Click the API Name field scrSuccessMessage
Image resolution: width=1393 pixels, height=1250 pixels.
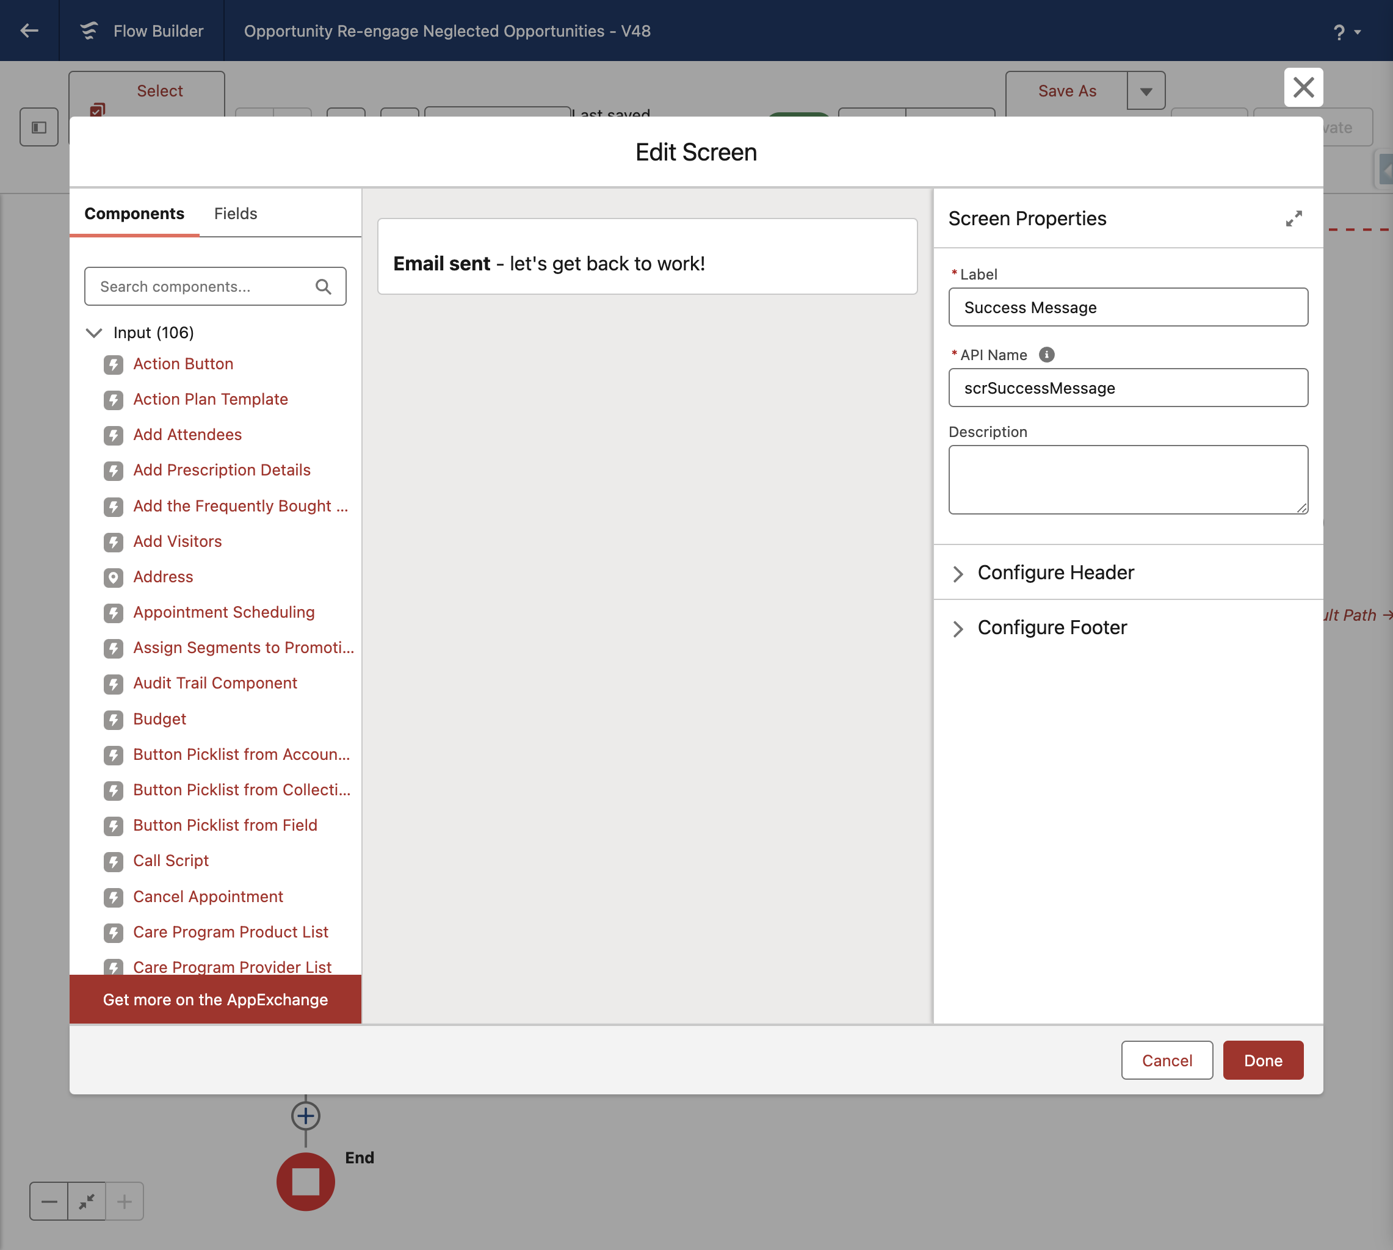coord(1128,388)
